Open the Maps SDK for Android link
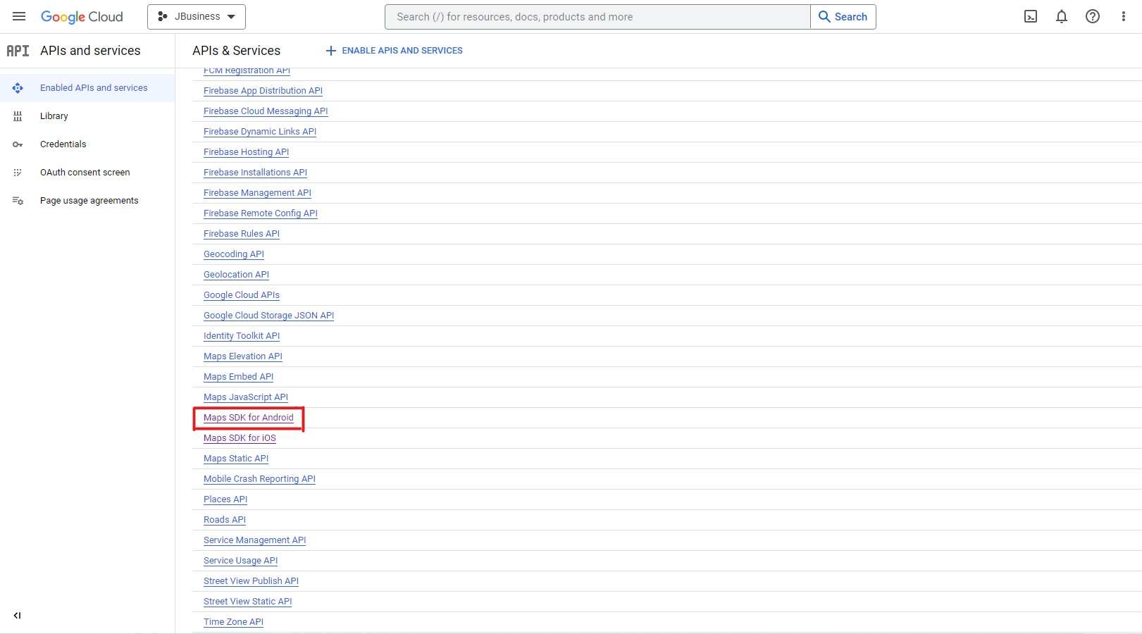1142x634 pixels. 248,418
